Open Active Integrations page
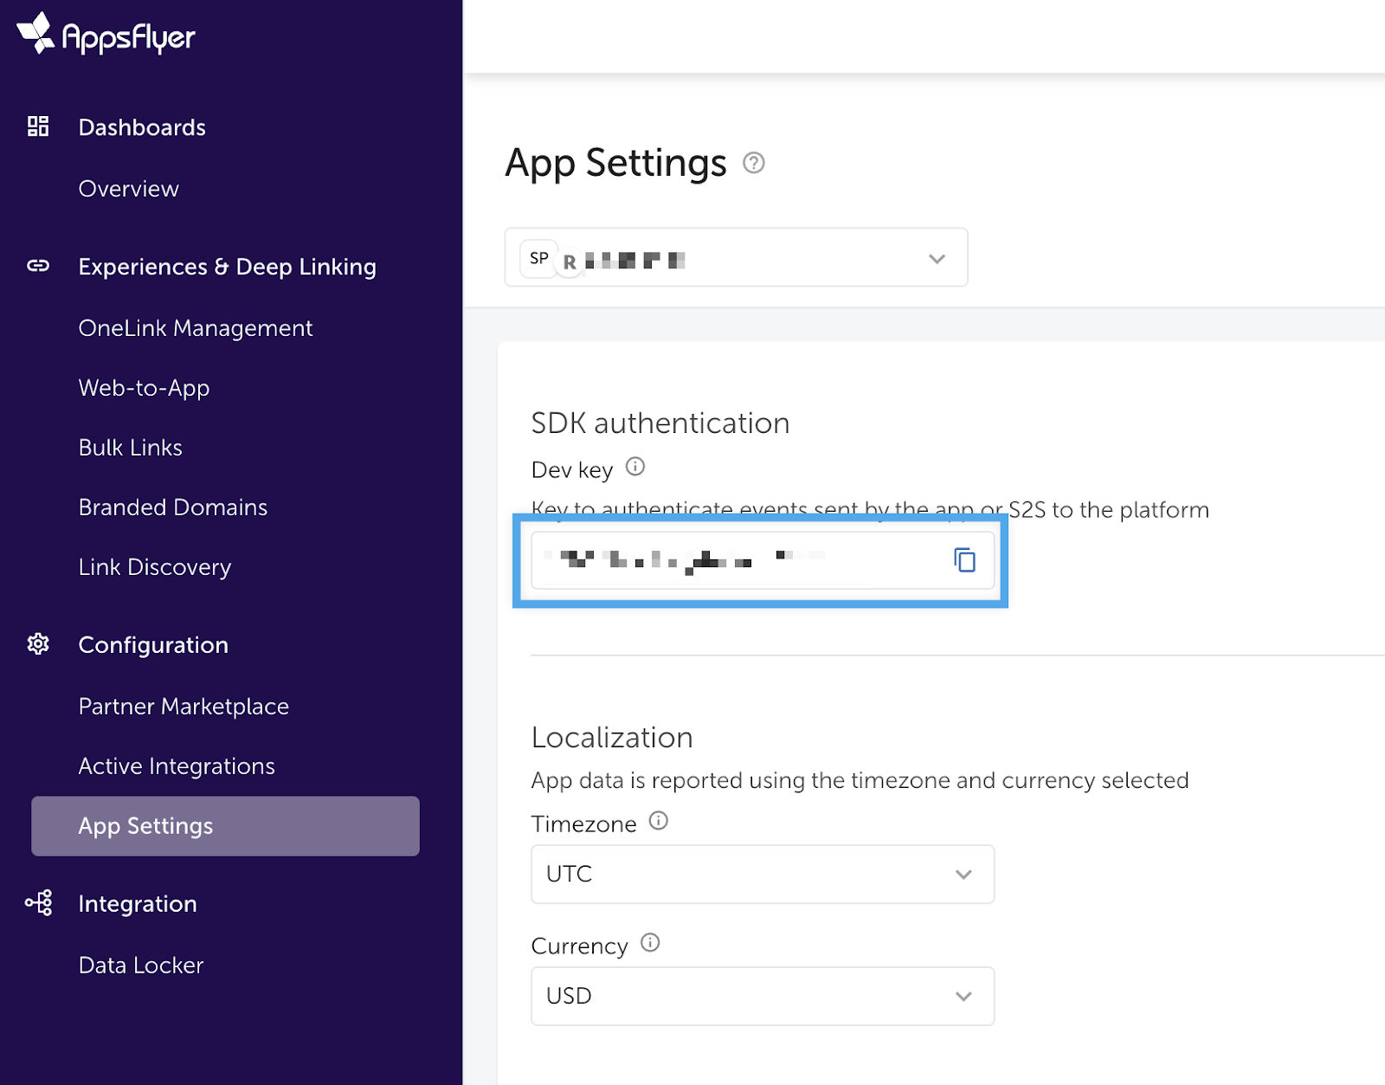1385x1085 pixels. tap(177, 766)
